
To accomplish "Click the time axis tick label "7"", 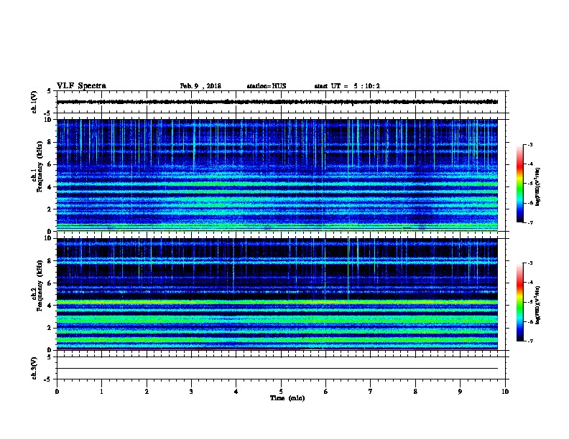I will 371,391.
